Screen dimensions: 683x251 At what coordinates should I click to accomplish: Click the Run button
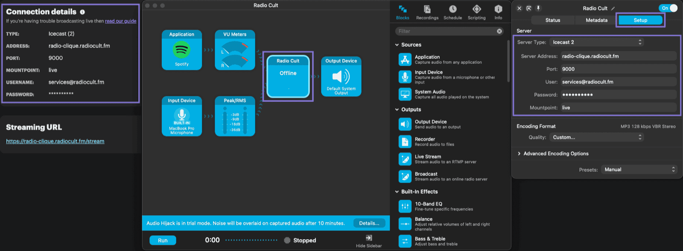(163, 240)
